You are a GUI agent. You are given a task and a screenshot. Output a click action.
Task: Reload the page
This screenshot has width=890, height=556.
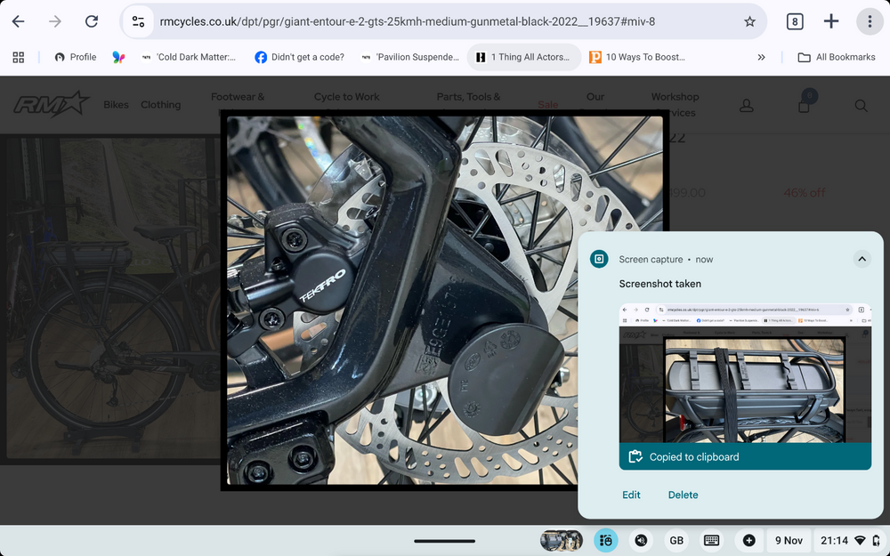(92, 21)
